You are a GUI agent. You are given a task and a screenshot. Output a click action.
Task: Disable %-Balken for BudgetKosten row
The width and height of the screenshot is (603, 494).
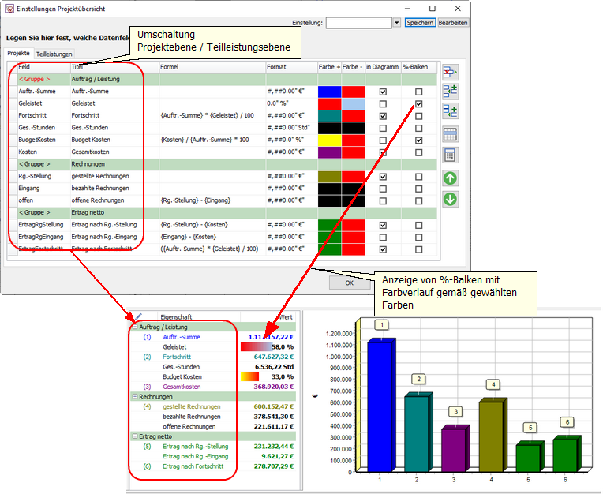point(418,140)
